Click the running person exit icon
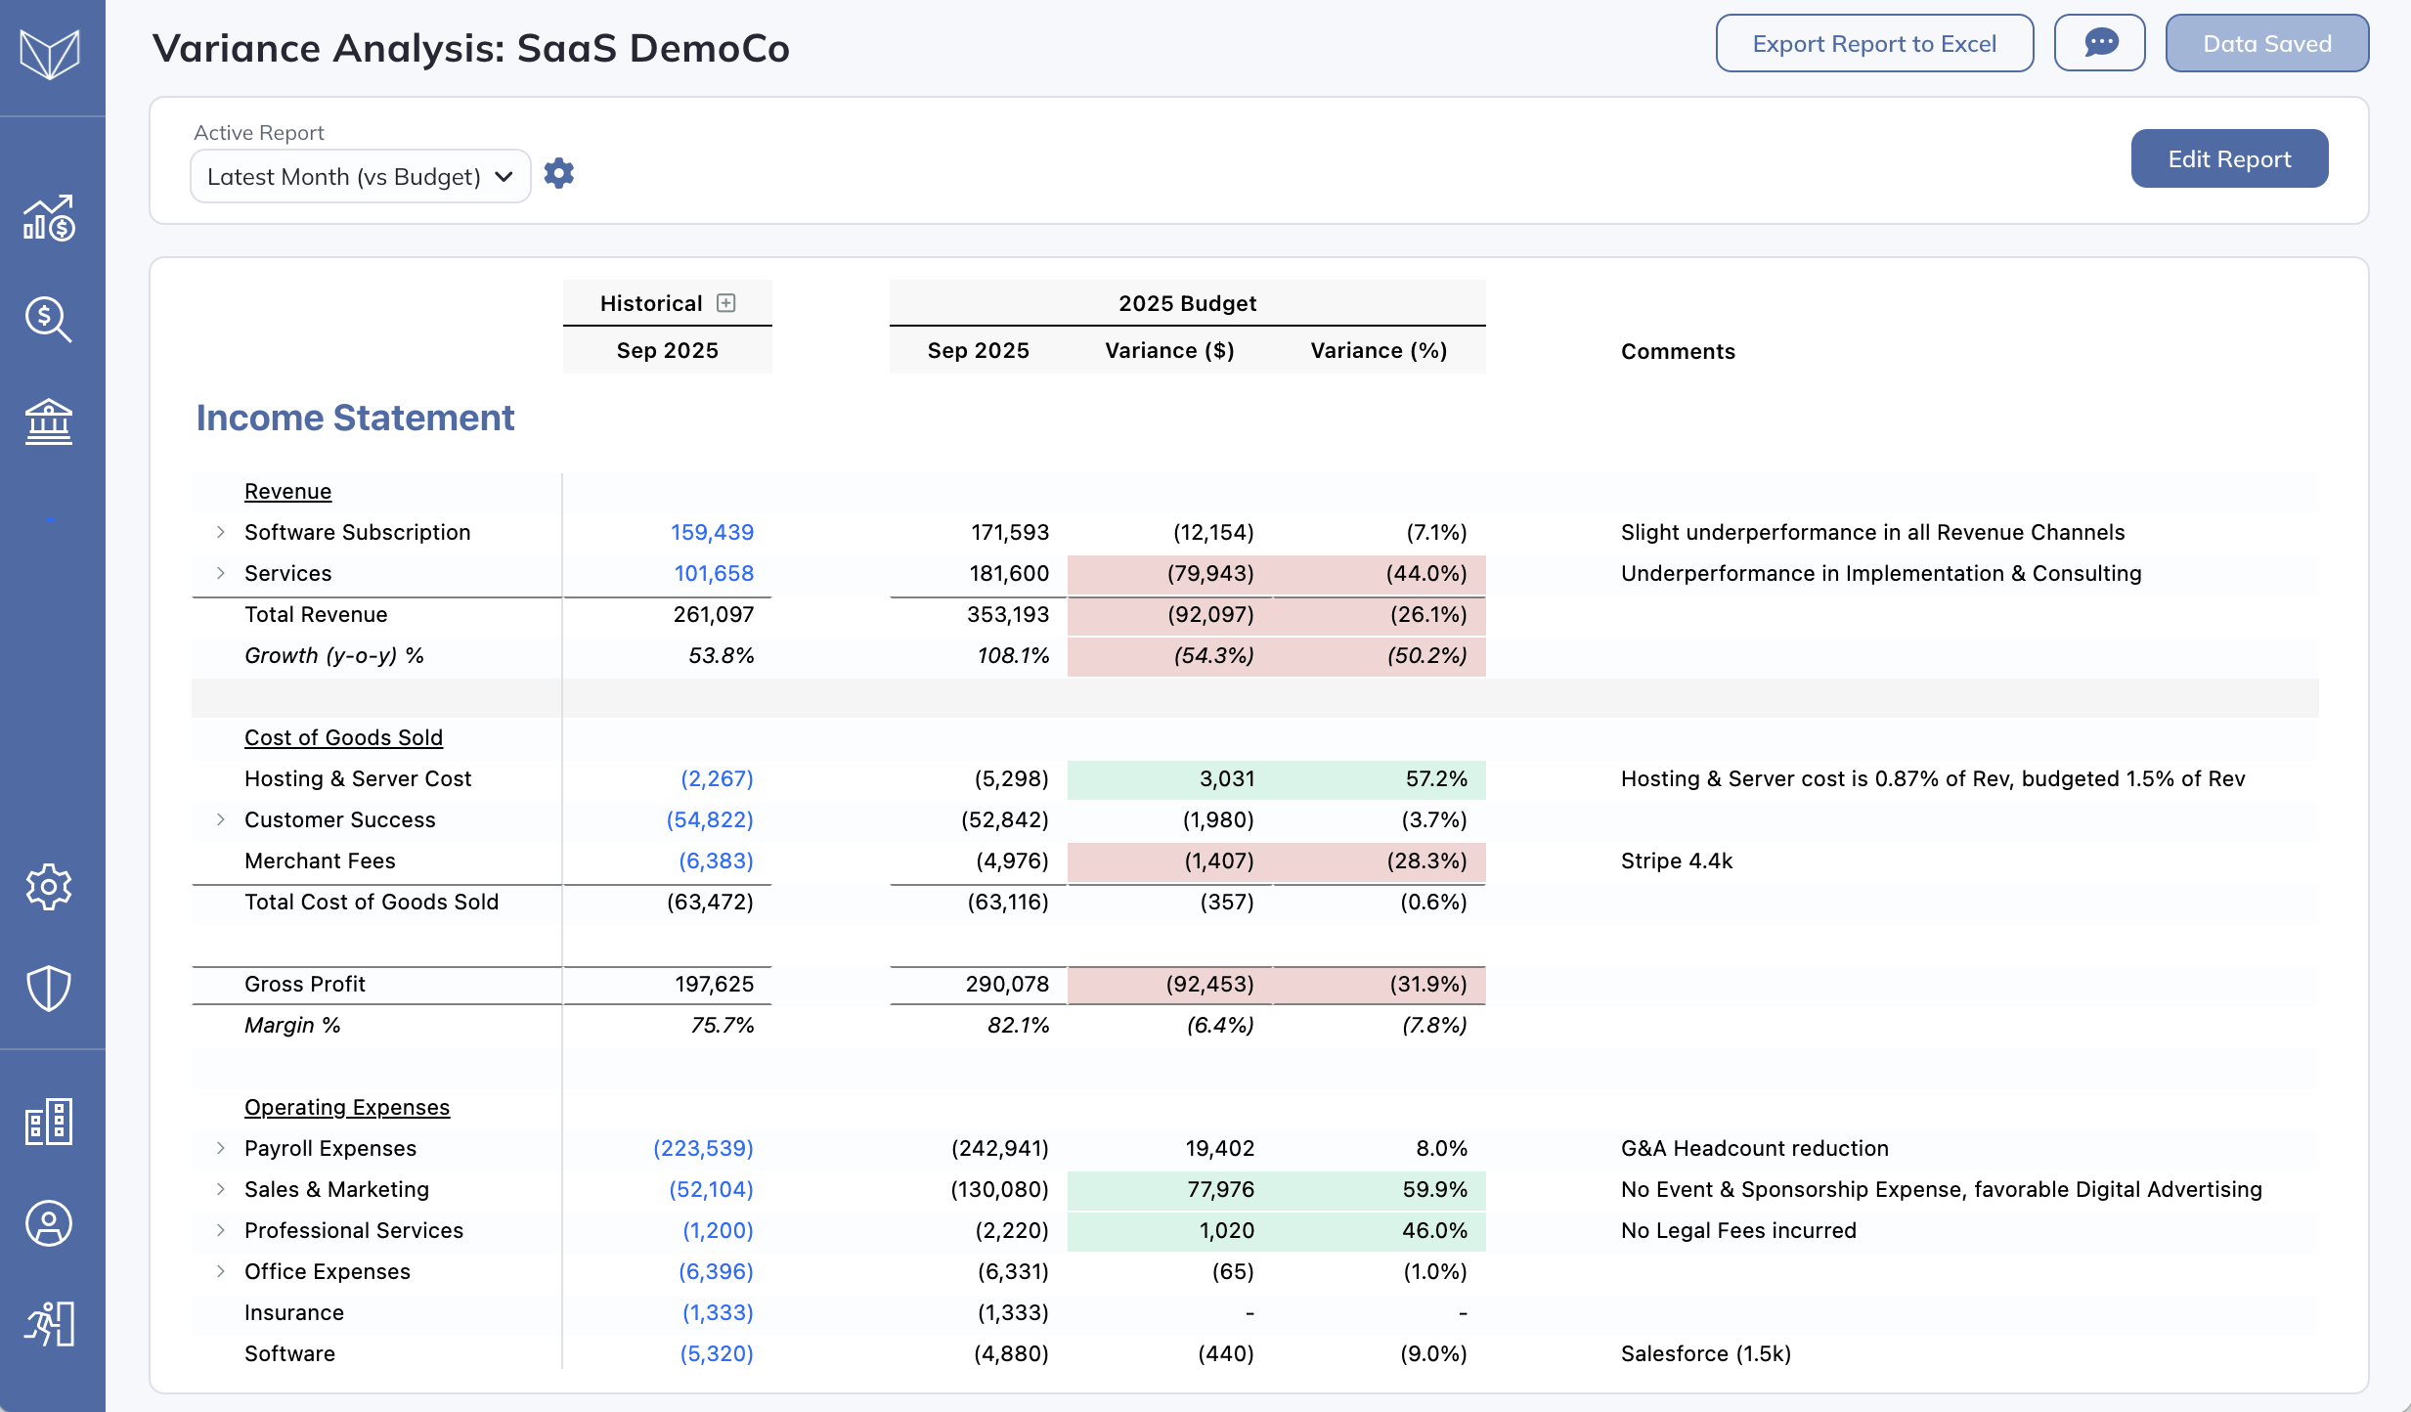The height and width of the screenshot is (1412, 2411). click(49, 1324)
